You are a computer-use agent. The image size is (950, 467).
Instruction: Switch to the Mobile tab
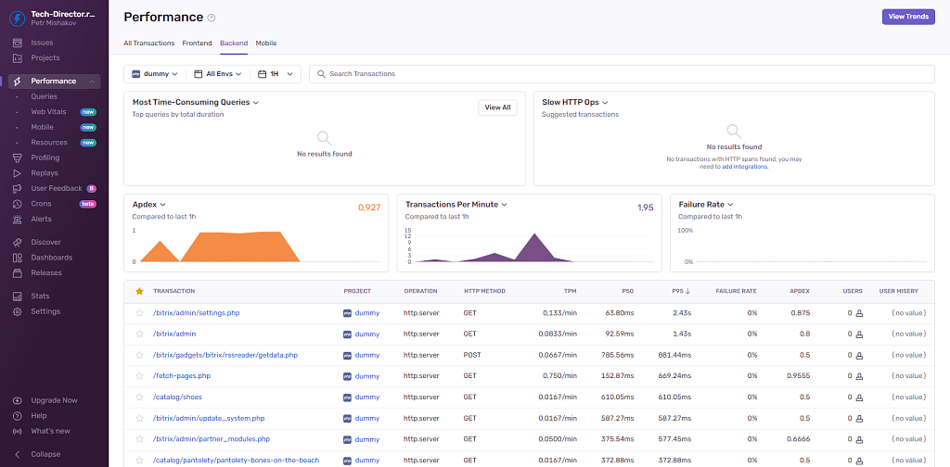pyautogui.click(x=266, y=44)
